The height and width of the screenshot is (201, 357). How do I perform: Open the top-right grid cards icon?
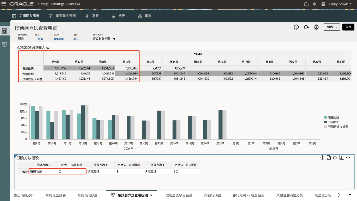click(323, 3)
